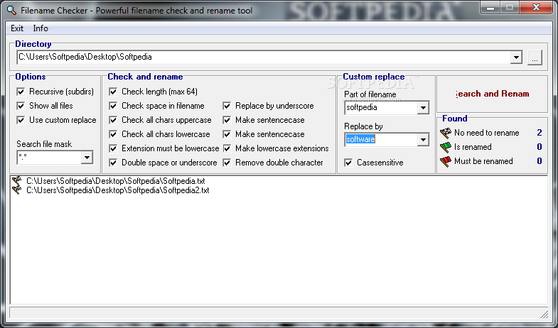Viewport: 558px width, 328px height.
Task: Toggle Double space or underscore checkbox
Action: [113, 163]
